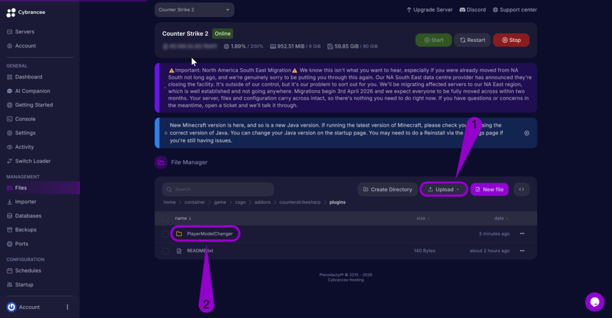The height and width of the screenshot is (318, 612).
Task: Open Servers in the sidebar
Action: tap(24, 32)
